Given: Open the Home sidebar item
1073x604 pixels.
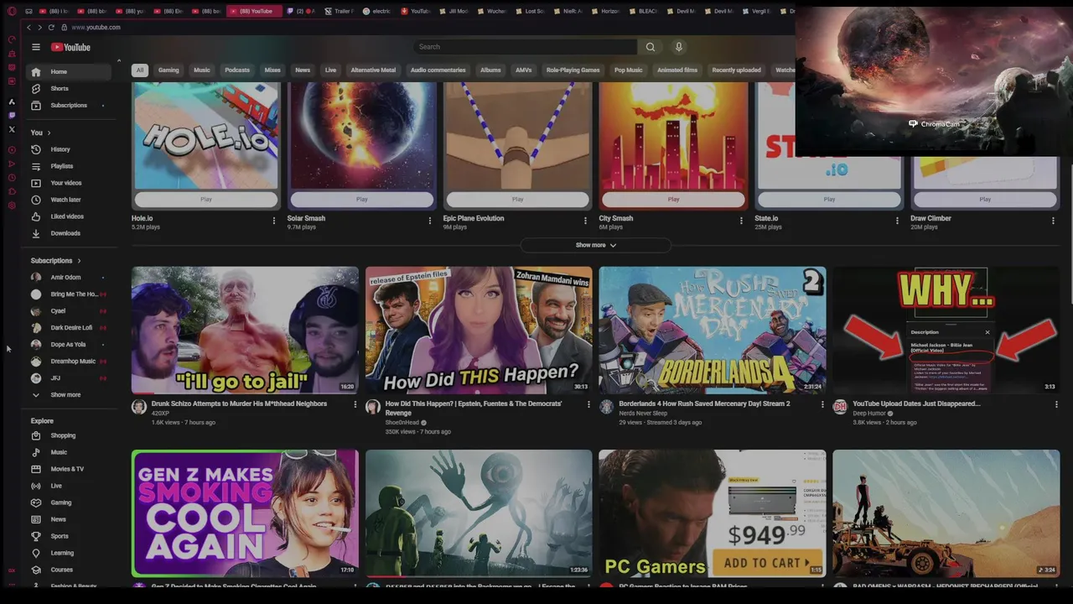Looking at the screenshot, I should (69, 71).
